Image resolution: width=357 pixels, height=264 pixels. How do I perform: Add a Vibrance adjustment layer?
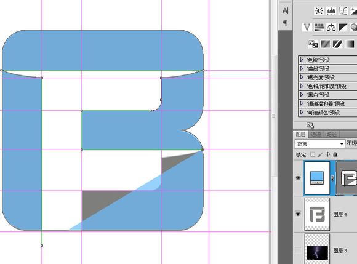click(307, 28)
